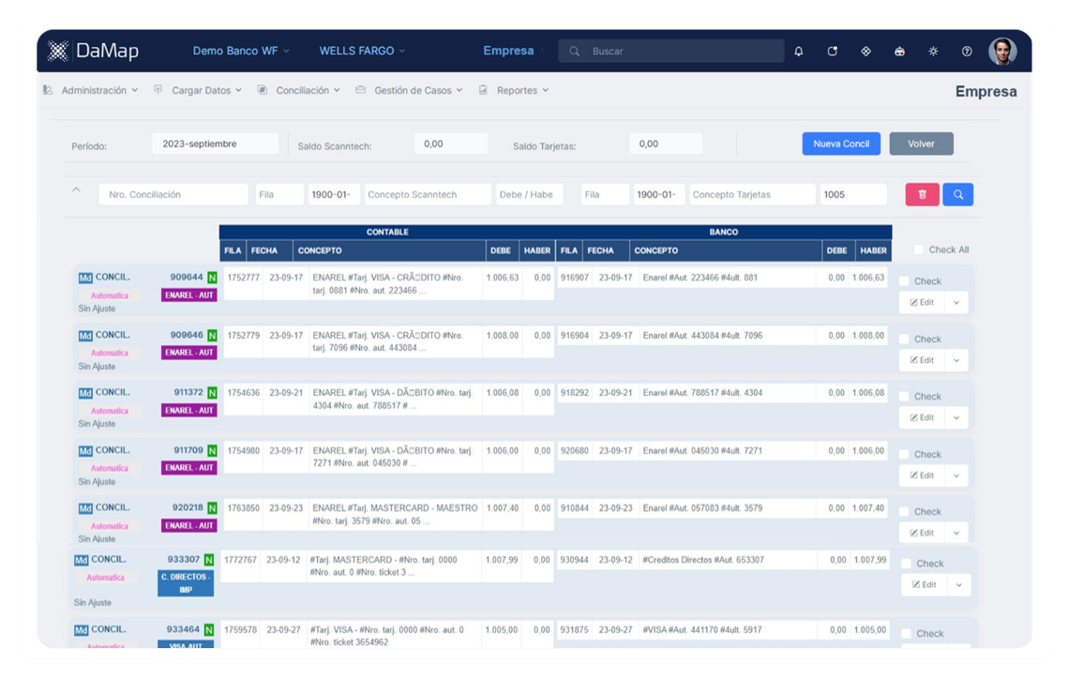Viewport: 1068px width, 680px height.
Task: Click the Volver button
Action: tap(921, 144)
